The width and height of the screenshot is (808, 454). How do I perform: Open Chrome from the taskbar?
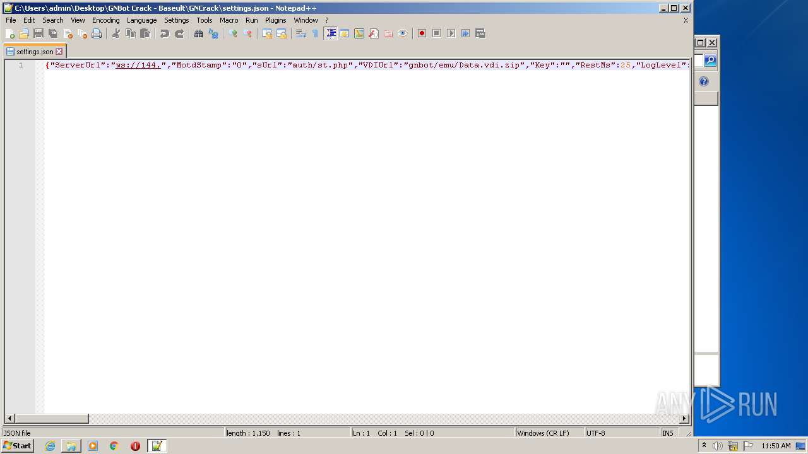[x=114, y=446]
